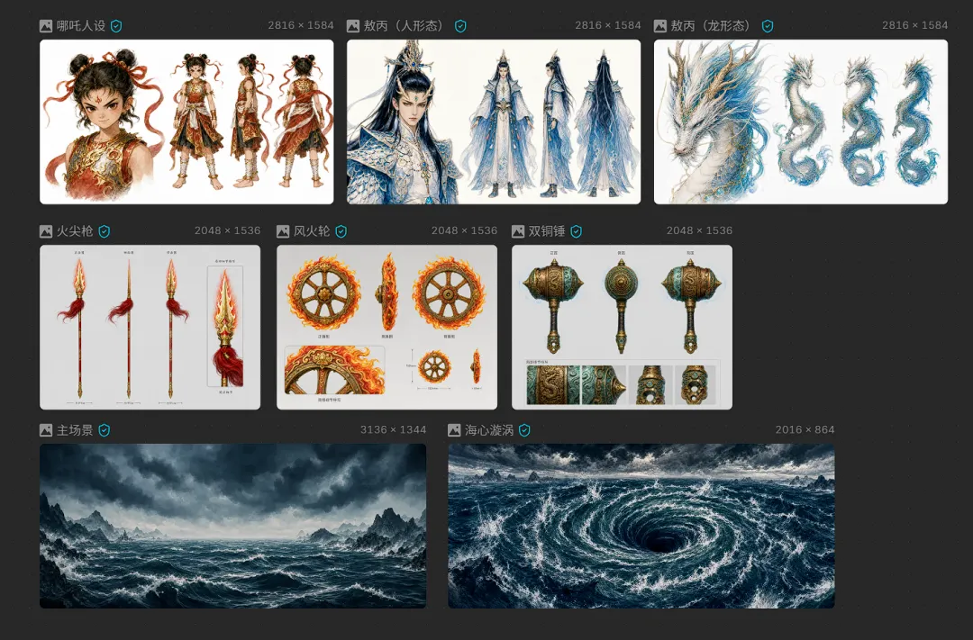The image size is (973, 640).
Task: Click 2048 × 1536 size above 风火轮 image
Action: [x=465, y=230]
